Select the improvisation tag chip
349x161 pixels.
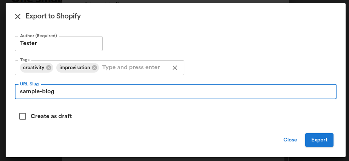click(75, 68)
